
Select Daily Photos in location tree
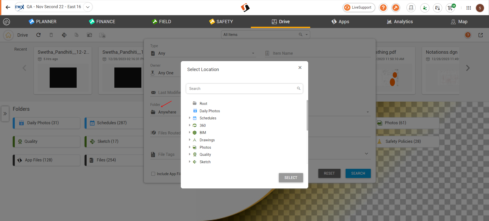[x=210, y=111]
